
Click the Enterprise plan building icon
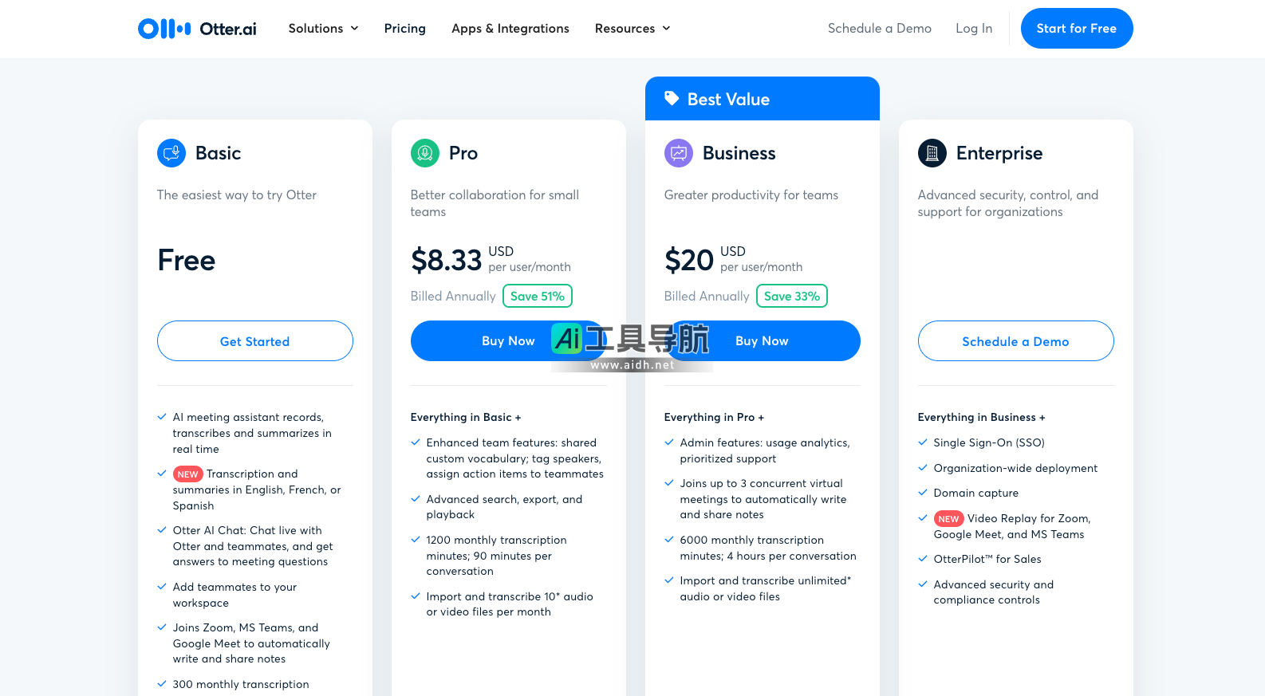click(932, 153)
